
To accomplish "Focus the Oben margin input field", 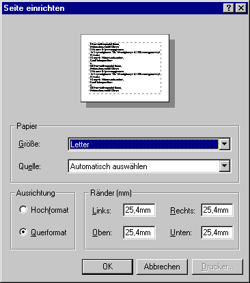I will [x=139, y=233].
